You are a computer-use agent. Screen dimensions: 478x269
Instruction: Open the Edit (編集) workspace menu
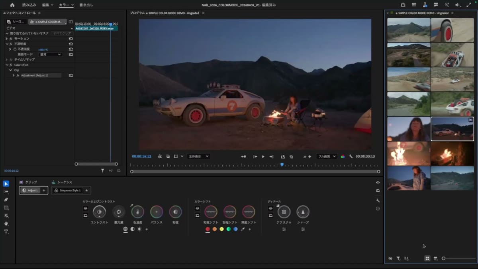click(48, 5)
